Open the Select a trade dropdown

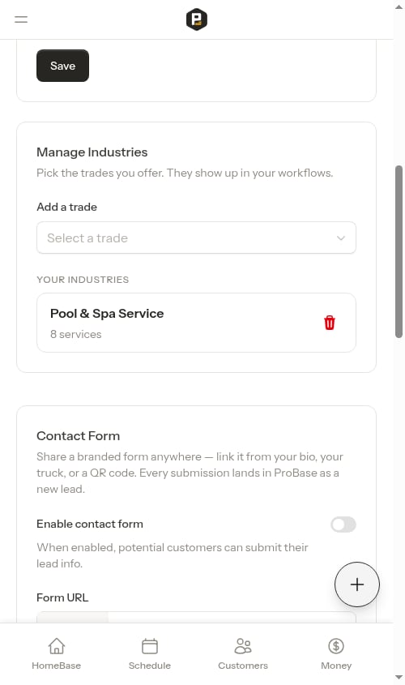[196, 238]
